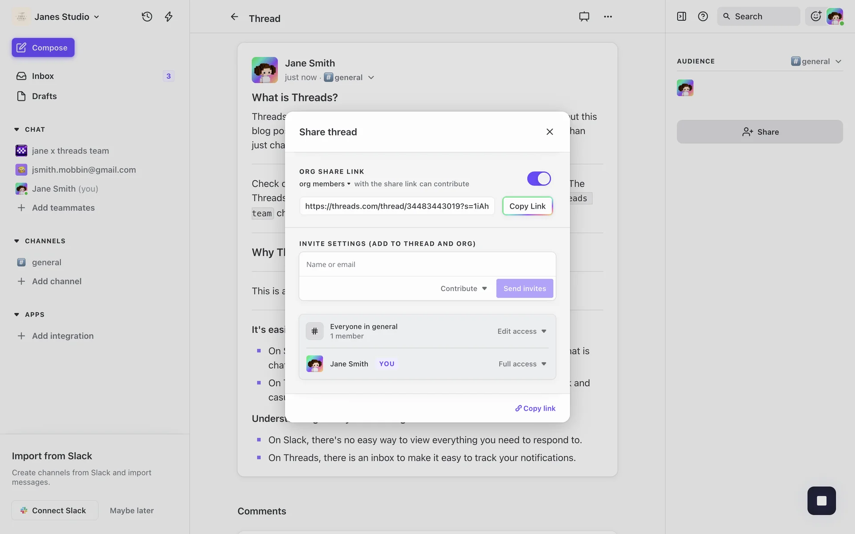Click the Name or email field
Image resolution: width=855 pixels, height=534 pixels.
point(427,264)
